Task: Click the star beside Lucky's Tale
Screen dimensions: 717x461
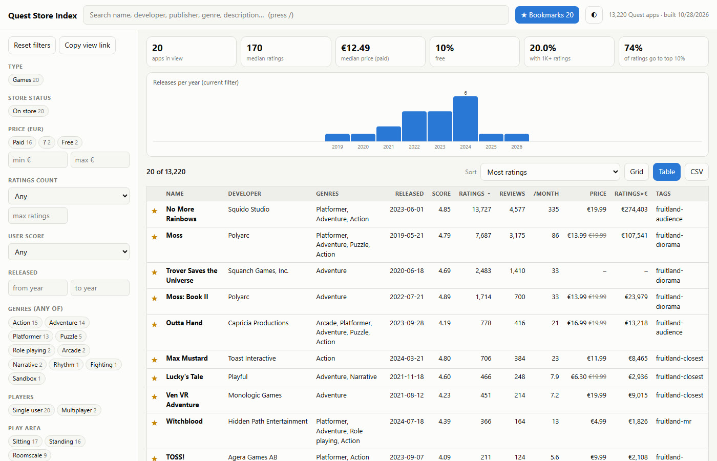Action: pyautogui.click(x=154, y=379)
